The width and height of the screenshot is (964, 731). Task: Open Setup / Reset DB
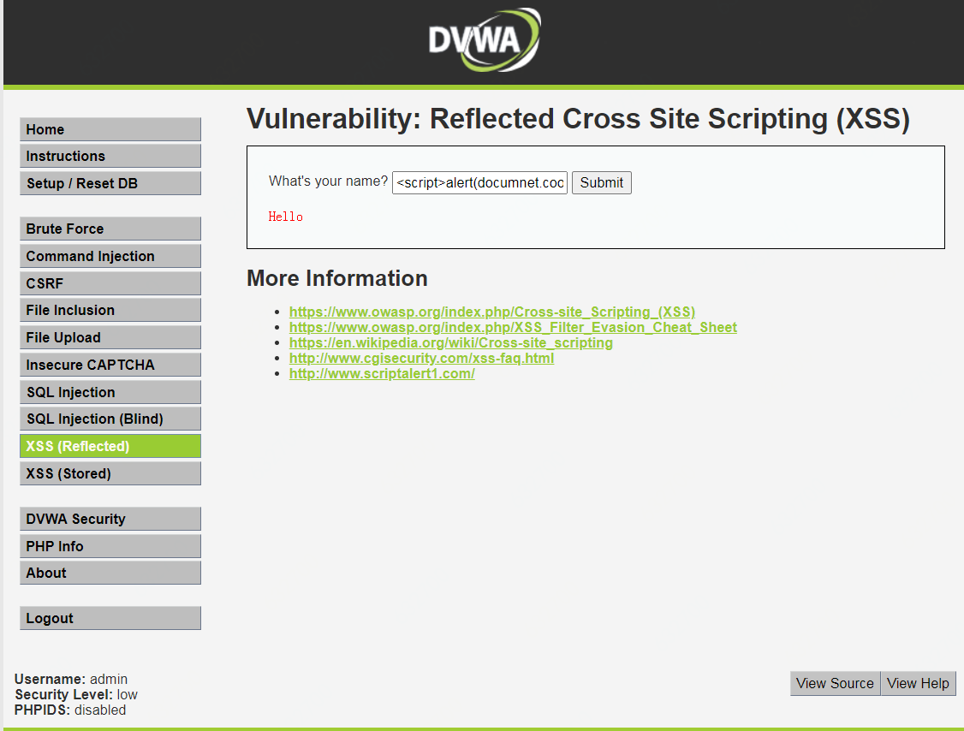click(110, 183)
